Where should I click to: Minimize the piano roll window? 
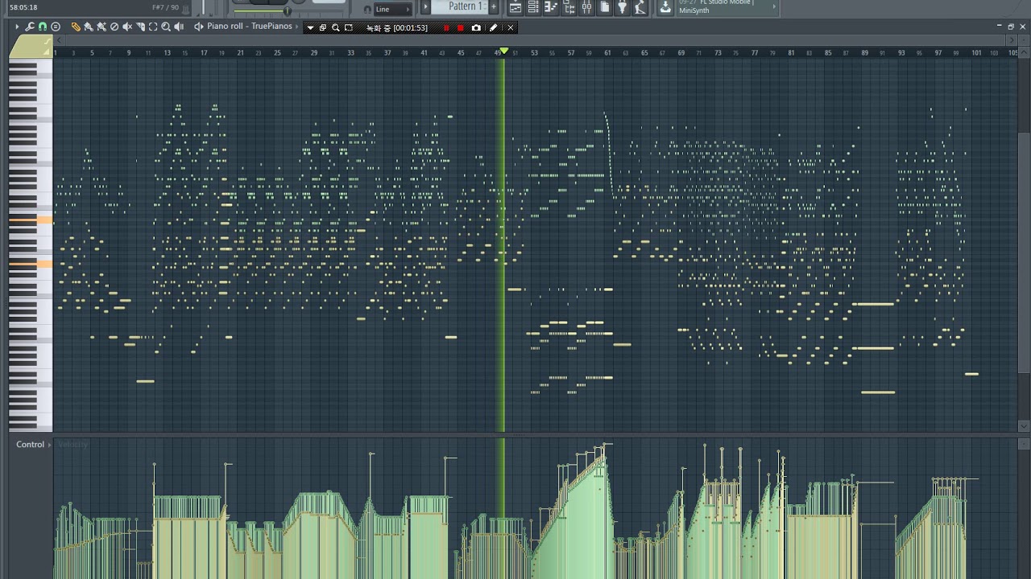point(1000,27)
